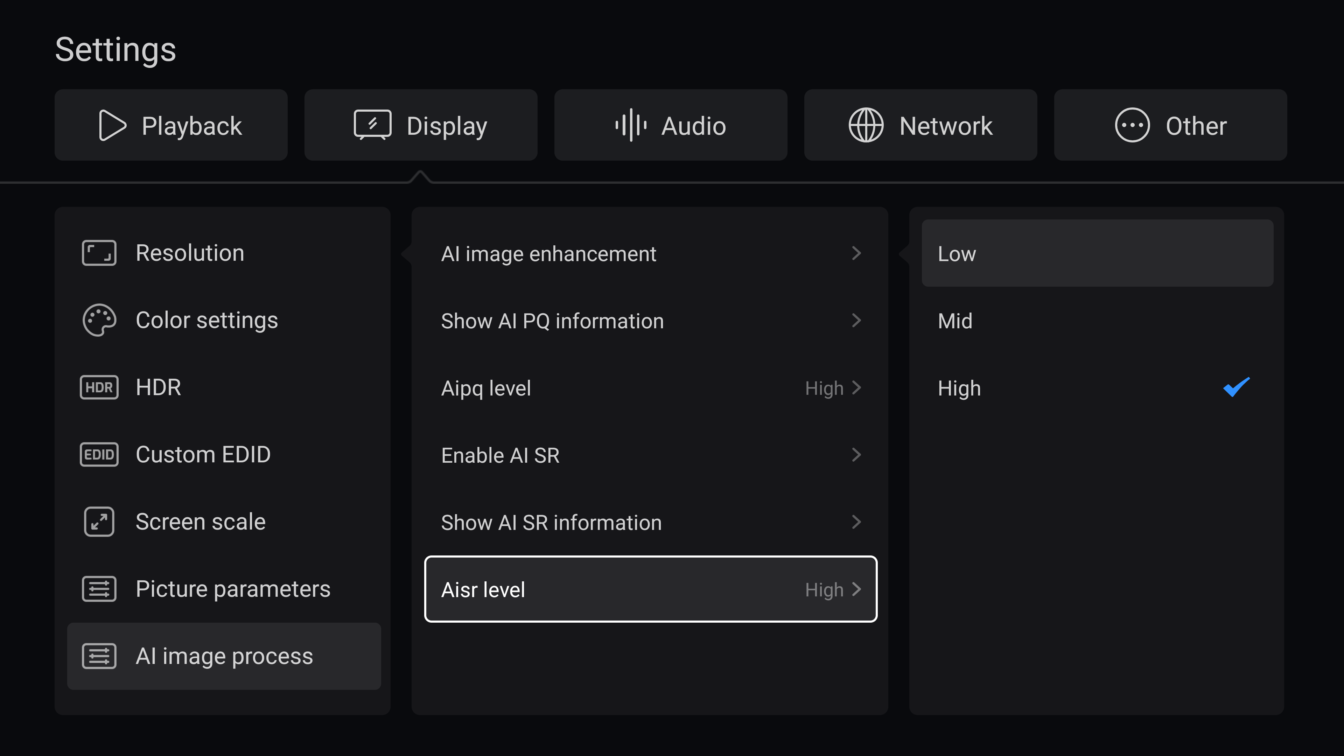Open the Playback settings tab
The width and height of the screenshot is (1344, 756).
click(x=171, y=125)
